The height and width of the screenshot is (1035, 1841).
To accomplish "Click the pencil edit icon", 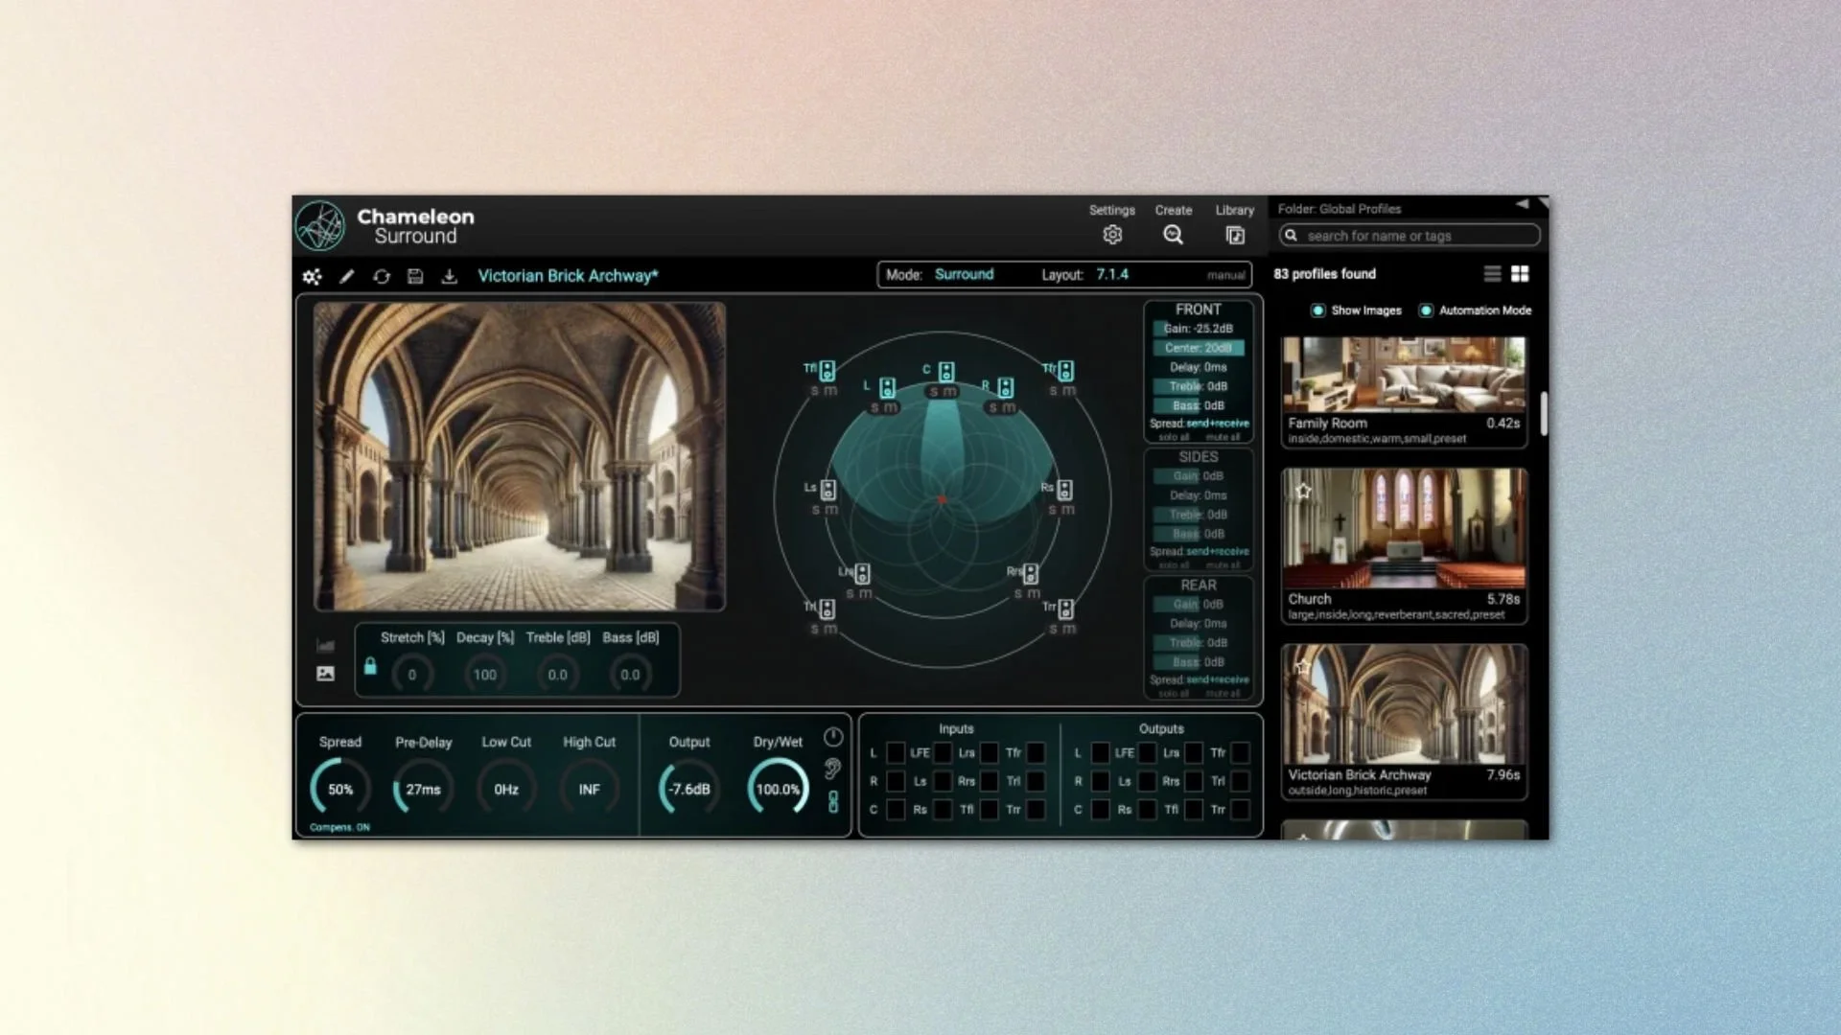I will (346, 277).
